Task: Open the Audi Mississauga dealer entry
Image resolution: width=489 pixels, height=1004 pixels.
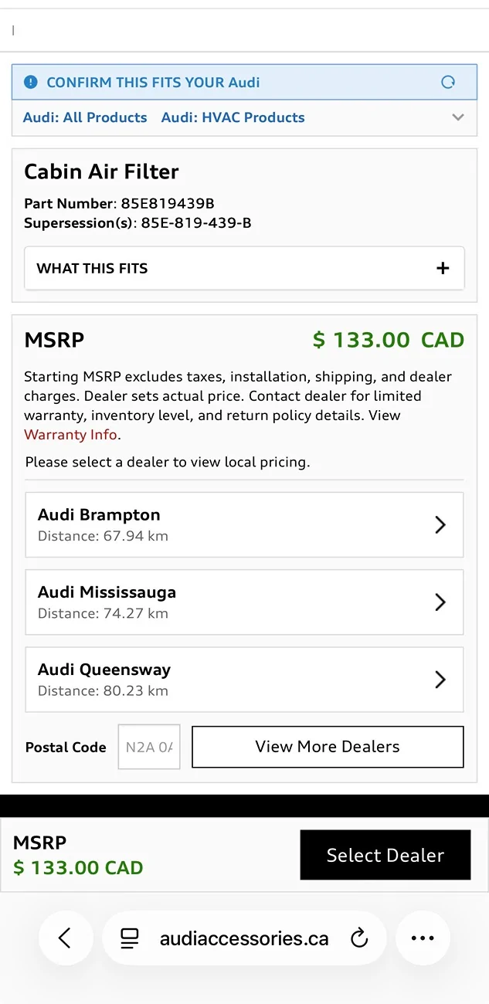Action: [244, 602]
